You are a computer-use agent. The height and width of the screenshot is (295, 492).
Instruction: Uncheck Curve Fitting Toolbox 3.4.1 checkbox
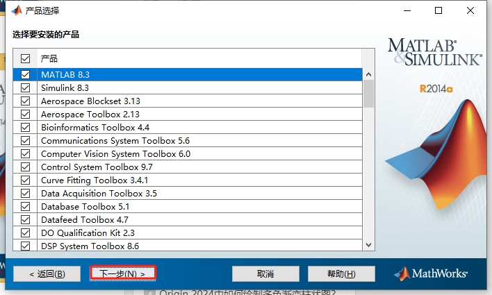(x=26, y=180)
